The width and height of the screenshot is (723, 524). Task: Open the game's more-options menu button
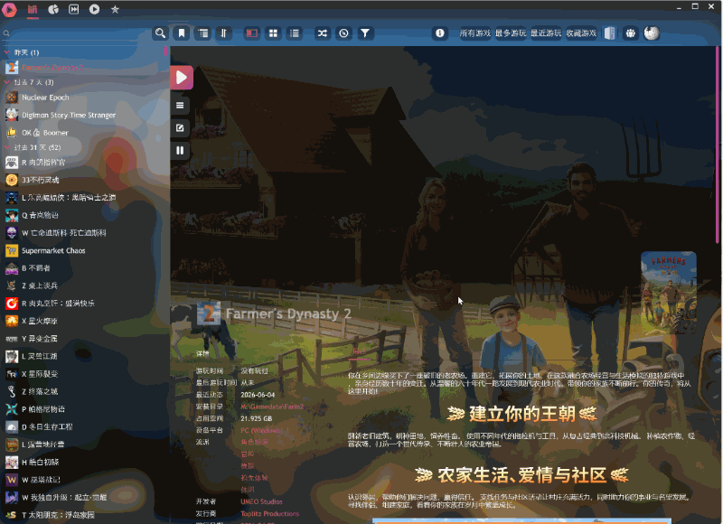click(x=180, y=106)
